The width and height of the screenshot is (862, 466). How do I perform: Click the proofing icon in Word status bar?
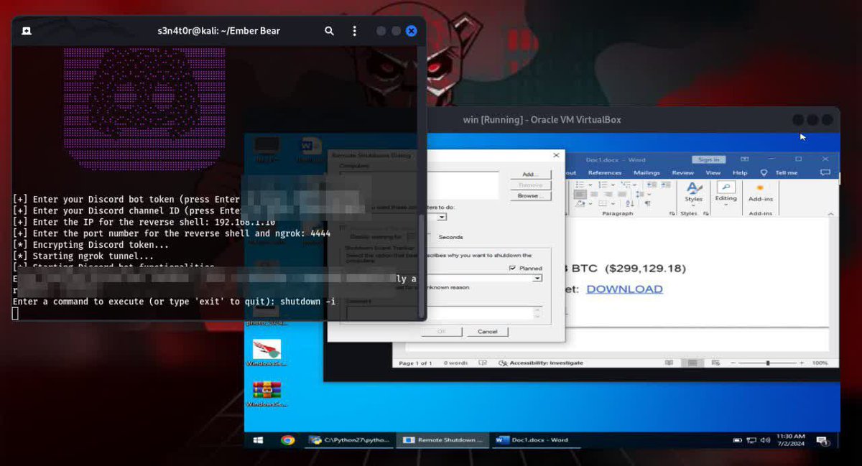(483, 363)
